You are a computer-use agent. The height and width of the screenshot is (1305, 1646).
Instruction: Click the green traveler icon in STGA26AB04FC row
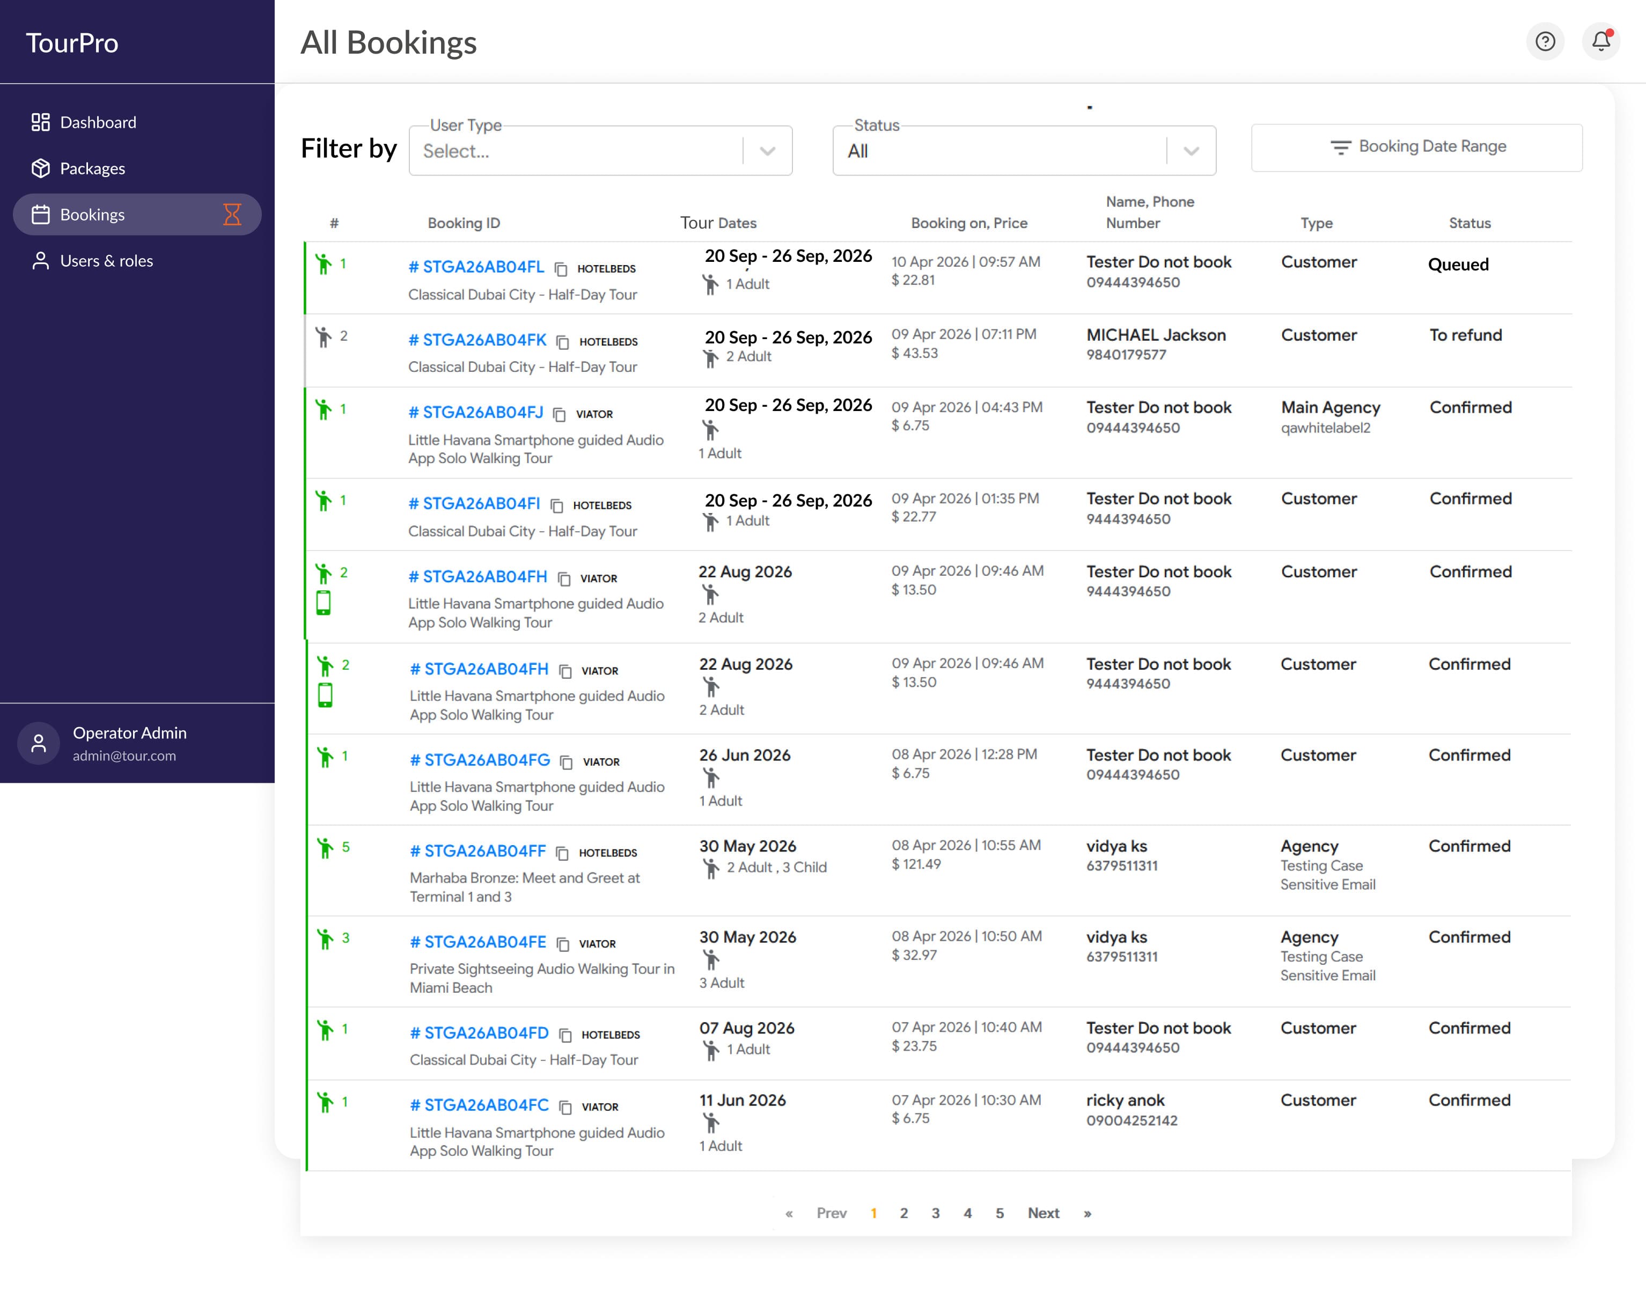coord(325,1102)
